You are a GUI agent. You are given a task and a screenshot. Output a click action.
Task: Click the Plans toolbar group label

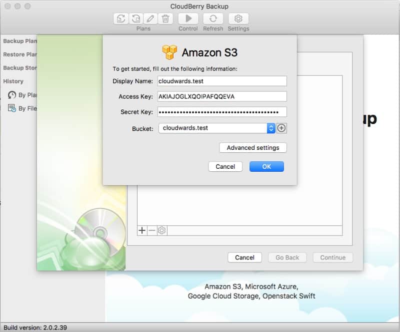(143, 28)
